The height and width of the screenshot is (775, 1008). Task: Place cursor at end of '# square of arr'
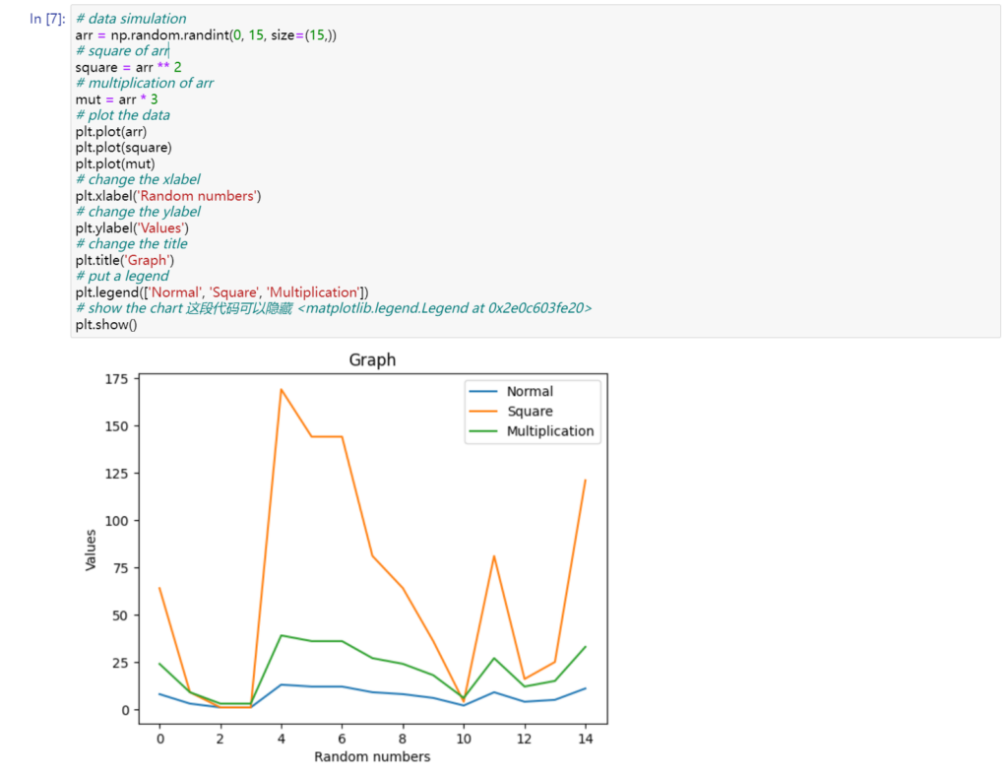pos(168,51)
